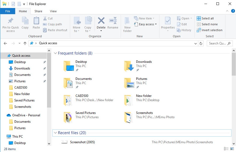Click the Refresh button beside address bar
This screenshot has width=236, height=152.
[201, 43]
